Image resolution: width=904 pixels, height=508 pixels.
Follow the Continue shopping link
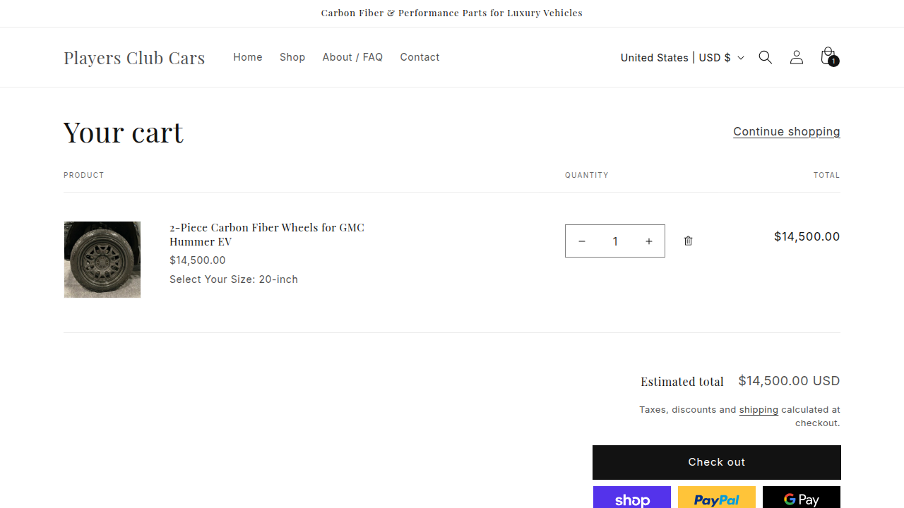click(787, 131)
